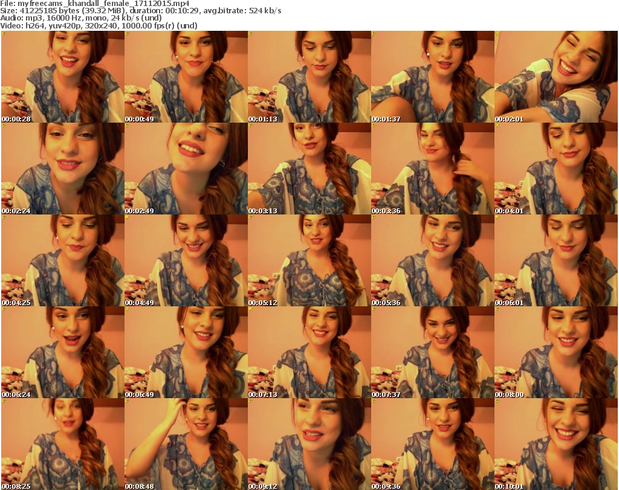Choose the 00:06:24 video frame
Viewport: 619px width, 490px height.
pos(63,352)
